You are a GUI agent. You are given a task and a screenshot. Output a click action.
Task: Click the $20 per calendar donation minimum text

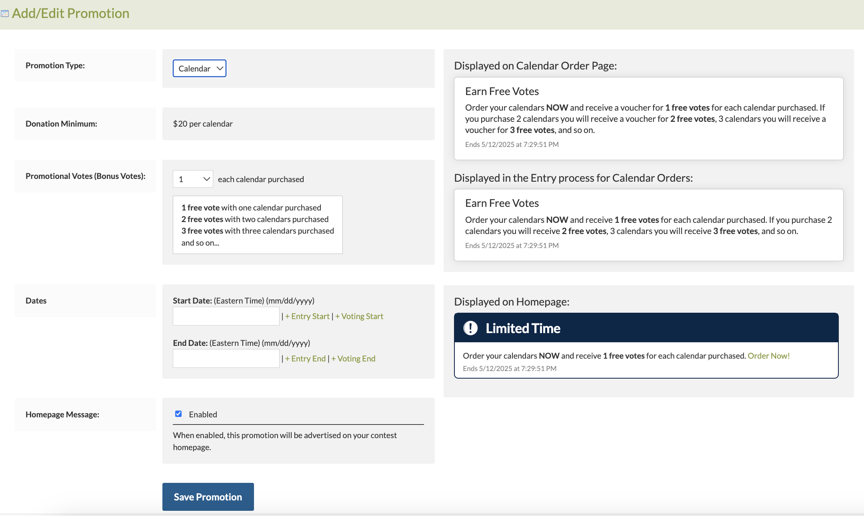pos(203,124)
